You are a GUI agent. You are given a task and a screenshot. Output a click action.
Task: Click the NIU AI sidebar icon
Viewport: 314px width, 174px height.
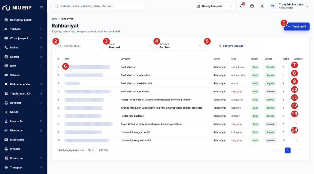point(6,112)
